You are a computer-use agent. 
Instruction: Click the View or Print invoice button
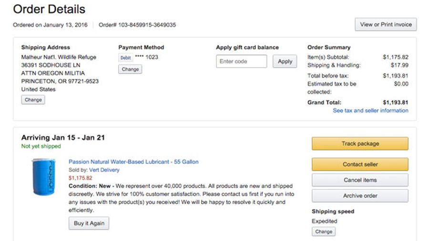[386, 25]
